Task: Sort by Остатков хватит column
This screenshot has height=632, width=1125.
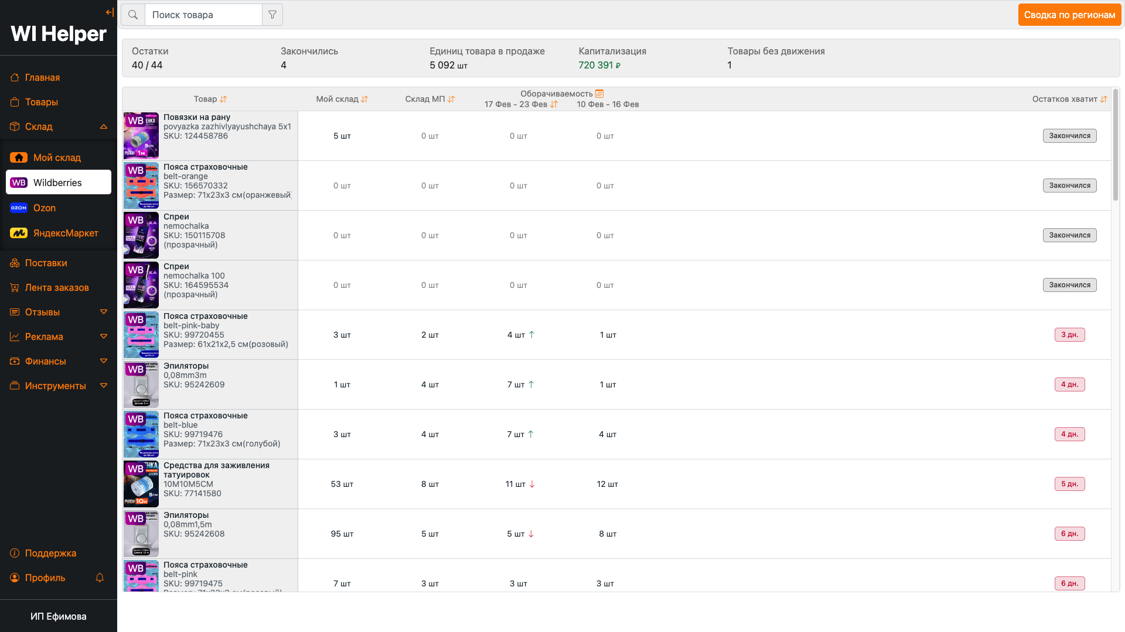Action: [x=1103, y=99]
